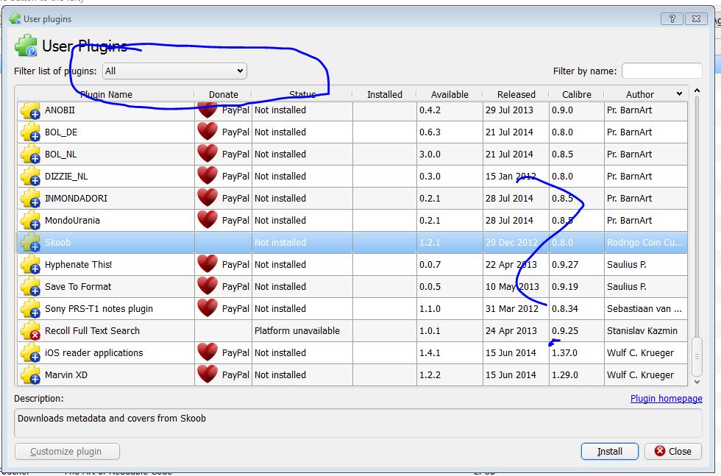Click the Author column sort arrow

(x=679, y=94)
